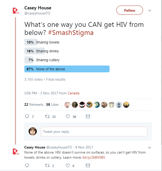
Task: Retweet the follow-up Casey House tweet
Action: coord(47,165)
